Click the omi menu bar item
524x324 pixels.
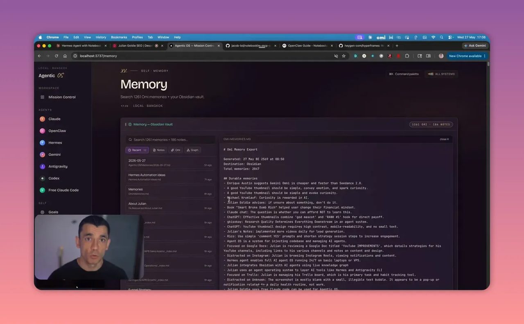click(381, 37)
